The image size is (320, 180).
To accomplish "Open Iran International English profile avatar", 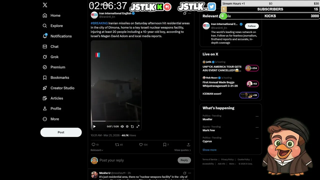I will tap(94, 15).
